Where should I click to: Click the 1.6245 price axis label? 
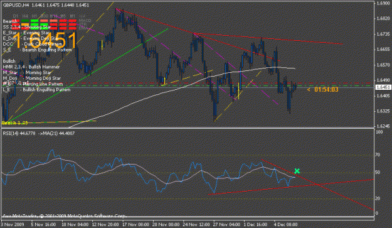[x=383, y=126]
